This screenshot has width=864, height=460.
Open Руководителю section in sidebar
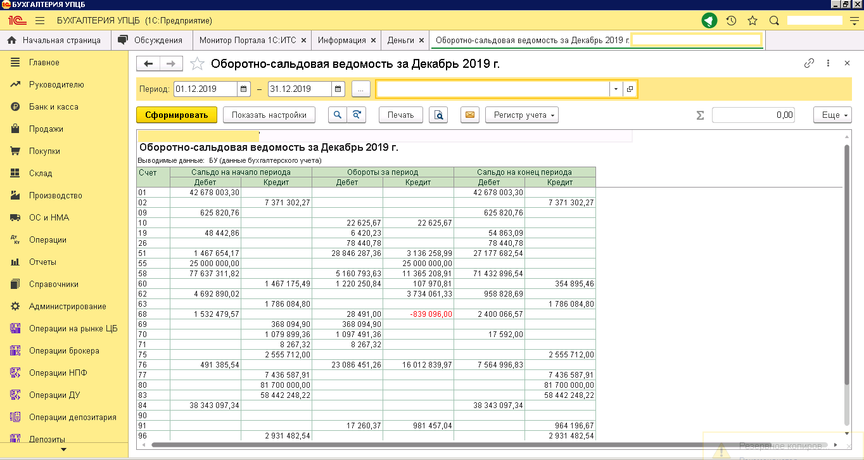(63, 84)
